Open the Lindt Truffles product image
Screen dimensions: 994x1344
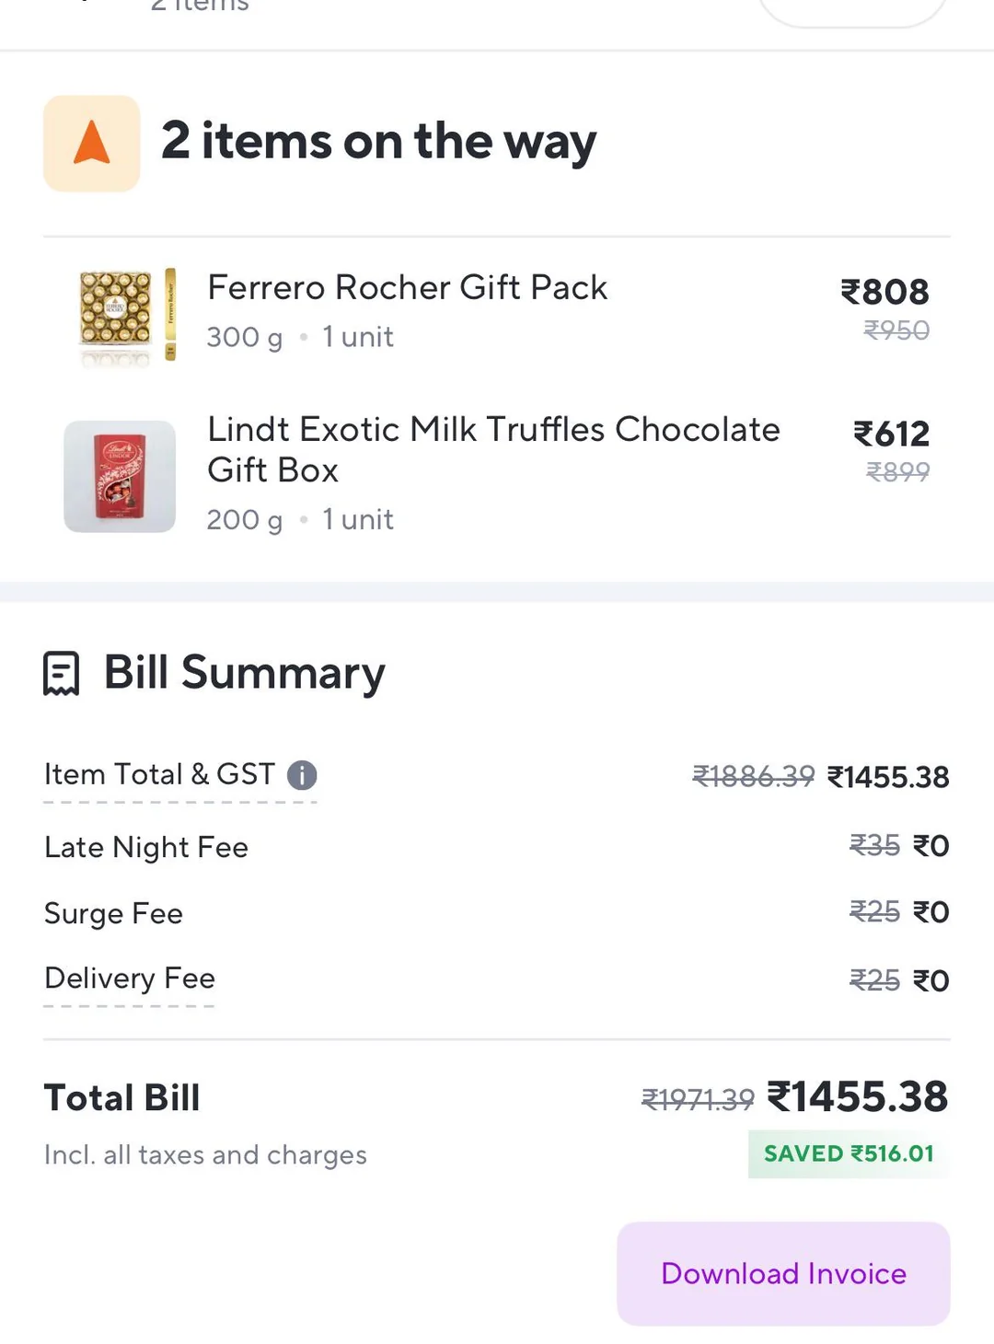[x=120, y=476]
